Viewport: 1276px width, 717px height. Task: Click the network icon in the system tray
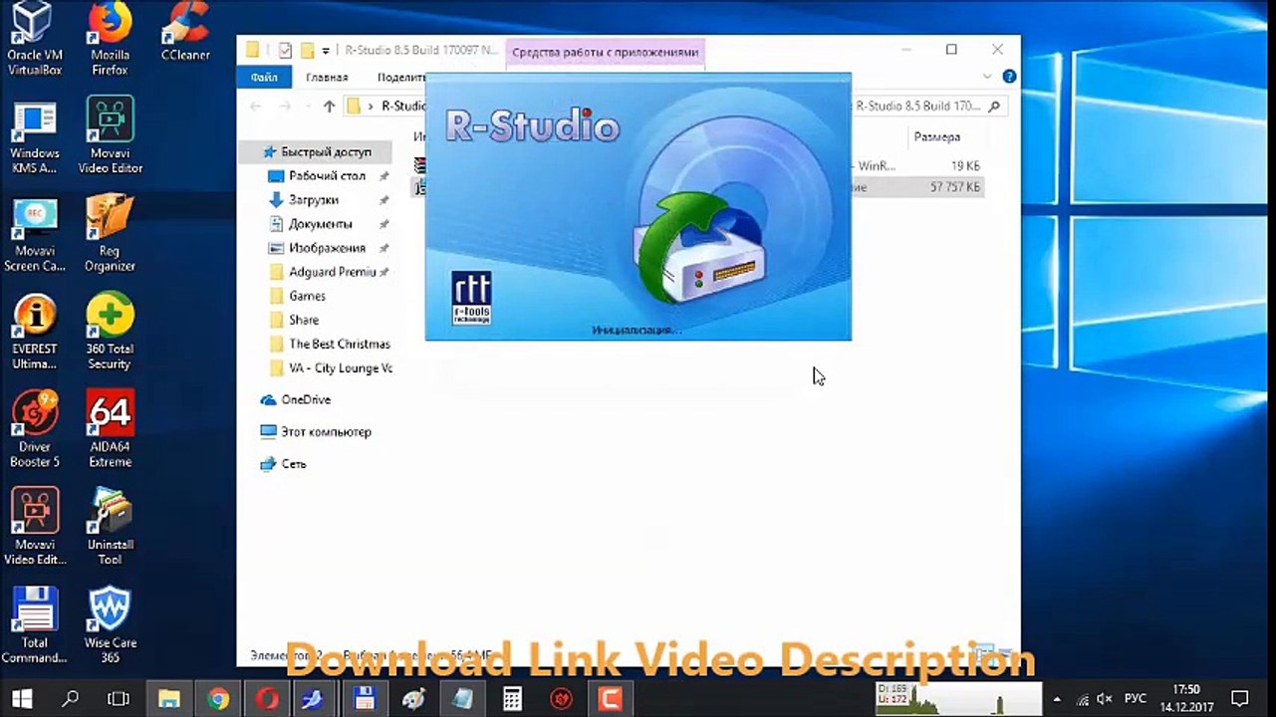(x=1080, y=699)
